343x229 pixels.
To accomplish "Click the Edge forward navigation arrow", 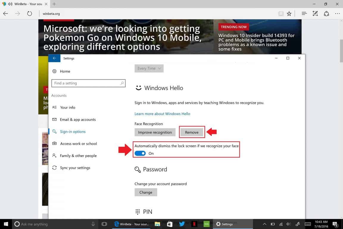I will [18, 14].
